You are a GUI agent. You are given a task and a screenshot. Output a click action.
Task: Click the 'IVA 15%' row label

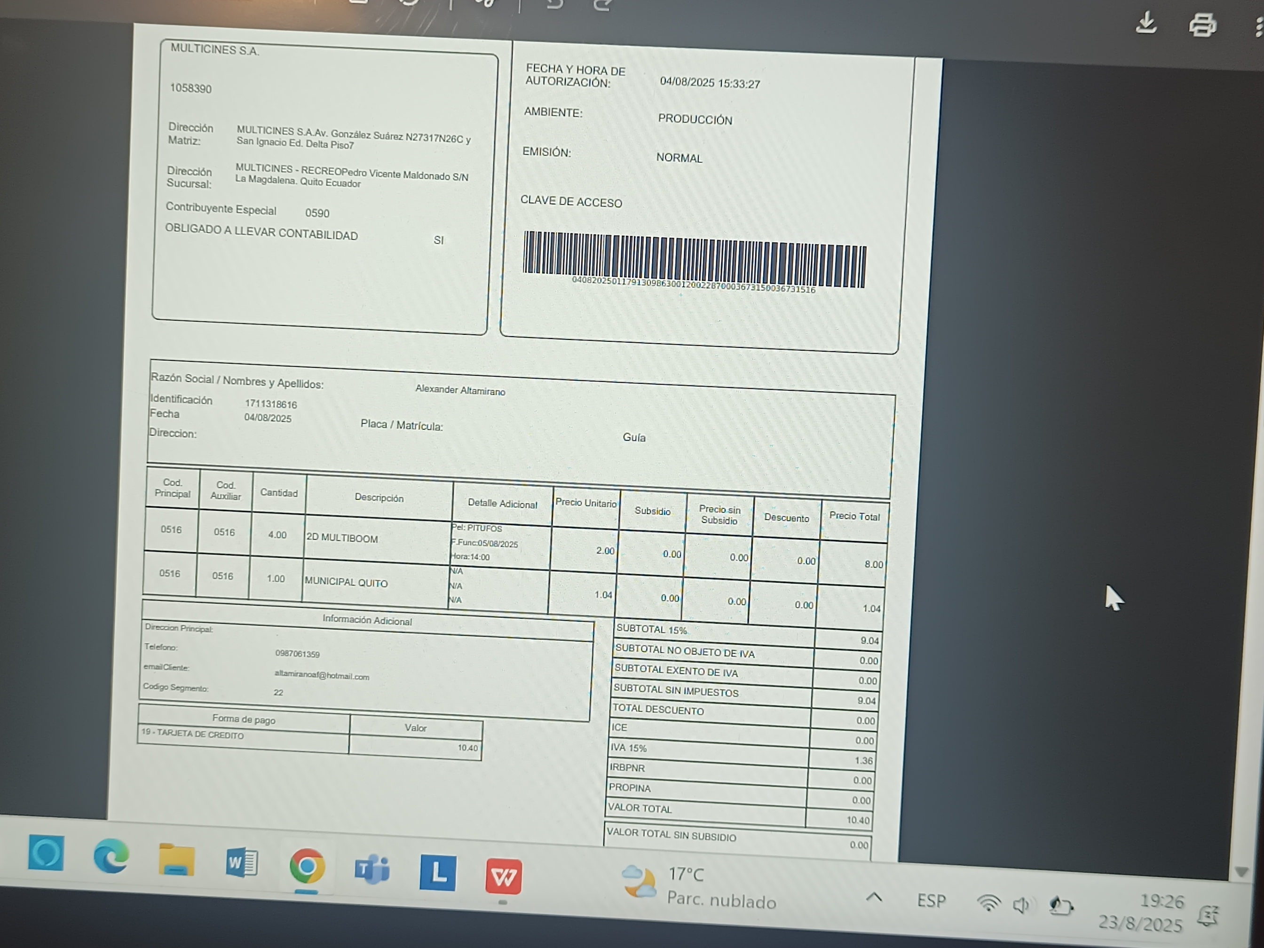[x=629, y=747]
